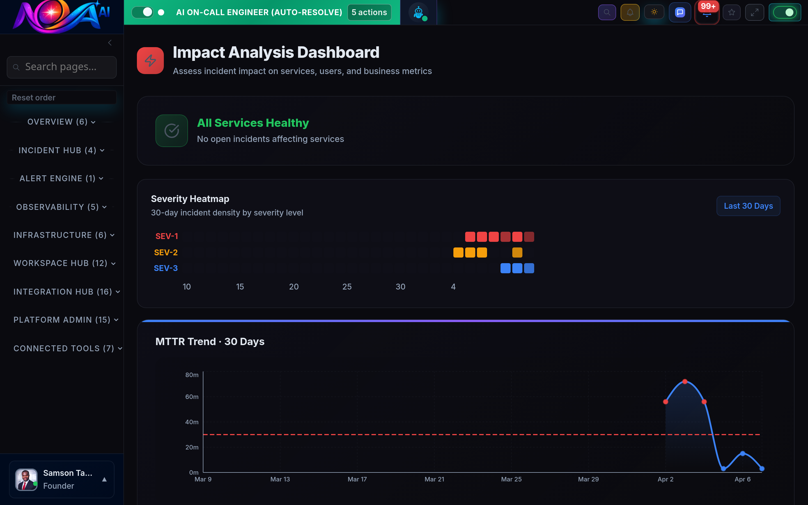Image resolution: width=808 pixels, height=505 pixels.
Task: Open the AI robot assistant icon
Action: coord(418,12)
